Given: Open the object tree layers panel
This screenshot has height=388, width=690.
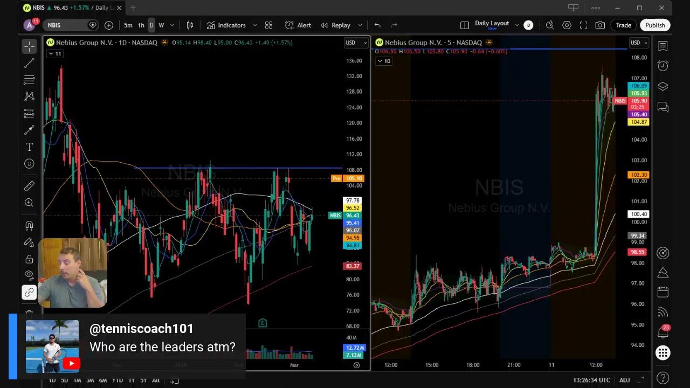Looking at the screenshot, I should click(x=663, y=86).
